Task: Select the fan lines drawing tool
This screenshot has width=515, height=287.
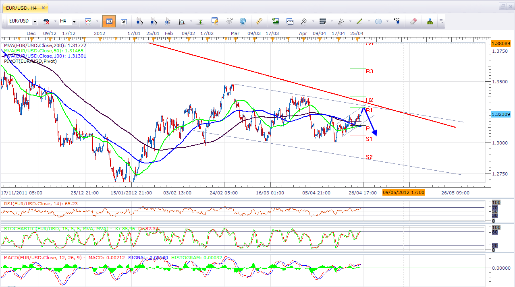Action: click(341, 21)
